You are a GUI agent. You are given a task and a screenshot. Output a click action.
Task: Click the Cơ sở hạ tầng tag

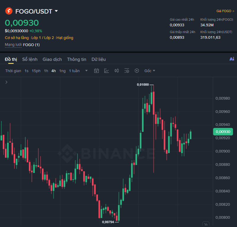17,38
